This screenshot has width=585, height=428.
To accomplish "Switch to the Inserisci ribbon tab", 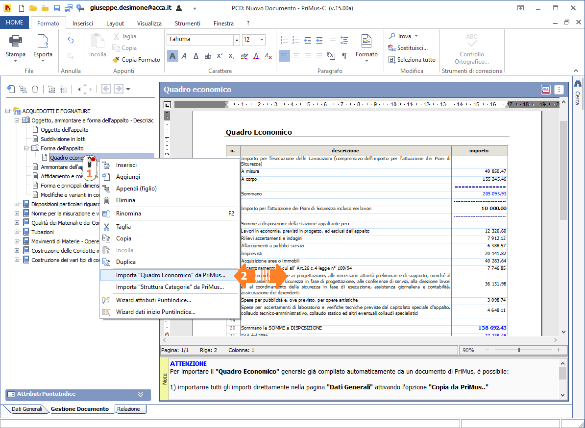I will [x=83, y=24].
